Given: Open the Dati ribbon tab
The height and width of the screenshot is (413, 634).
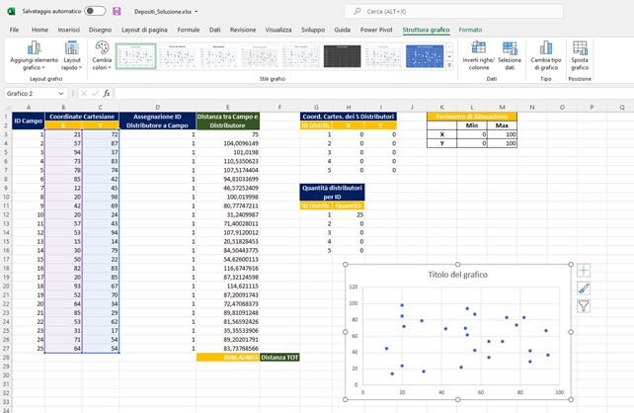Looking at the screenshot, I should [214, 30].
